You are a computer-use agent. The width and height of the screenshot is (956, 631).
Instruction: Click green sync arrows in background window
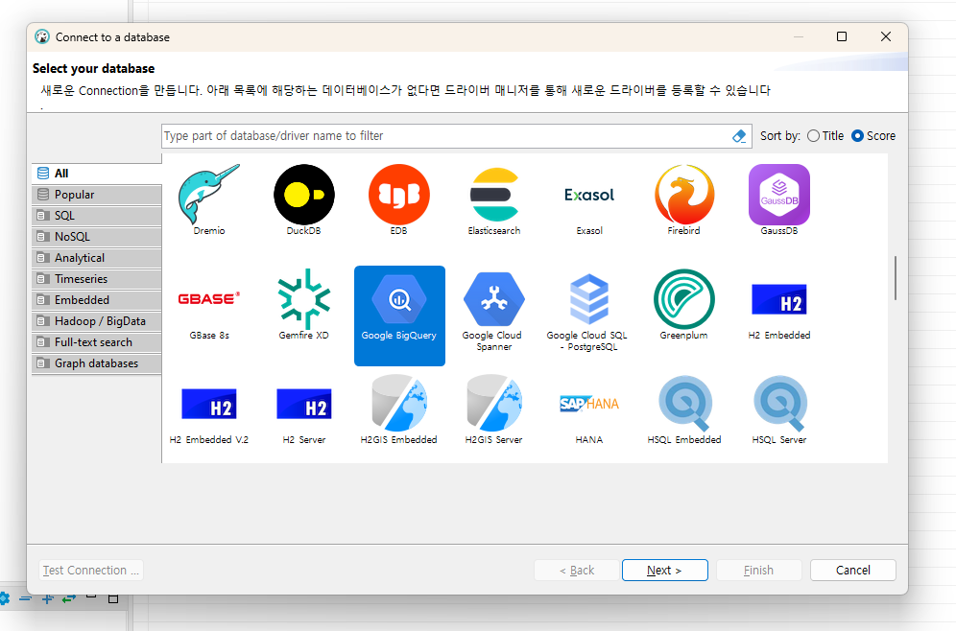pyautogui.click(x=69, y=598)
